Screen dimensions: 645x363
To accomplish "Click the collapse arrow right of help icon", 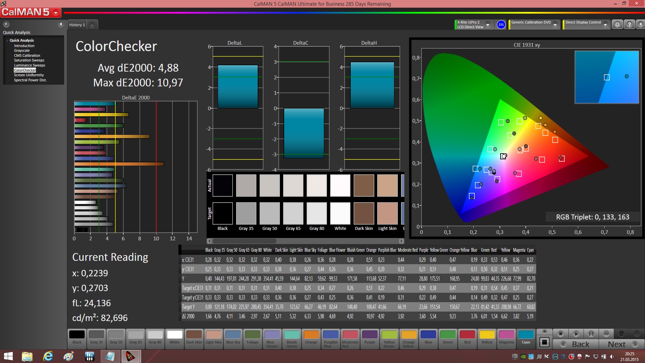I will click(640, 25).
